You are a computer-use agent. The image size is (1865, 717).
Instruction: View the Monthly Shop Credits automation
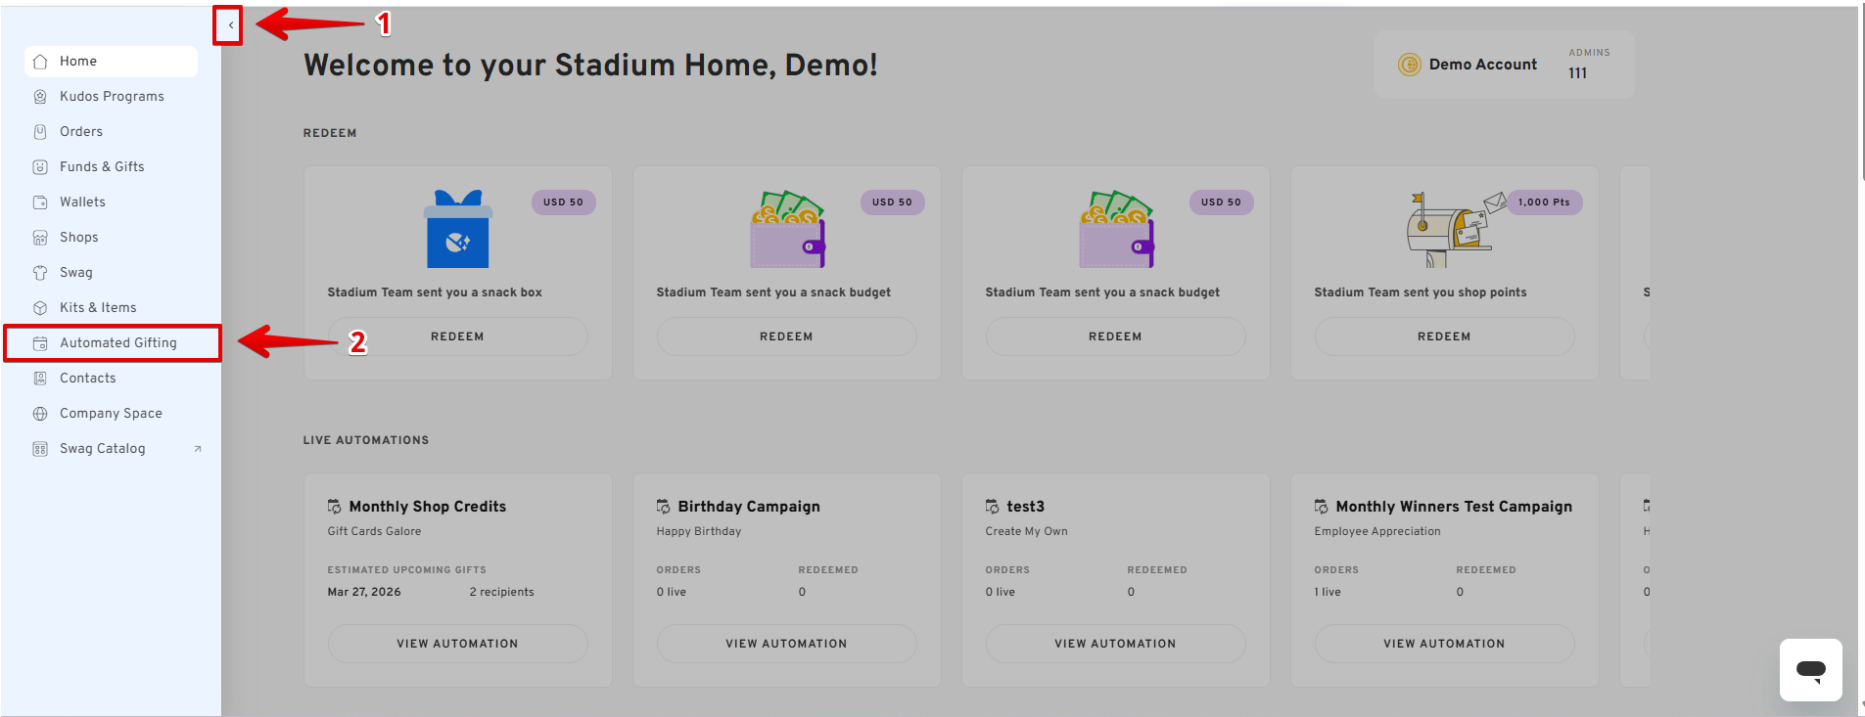pyautogui.click(x=457, y=644)
